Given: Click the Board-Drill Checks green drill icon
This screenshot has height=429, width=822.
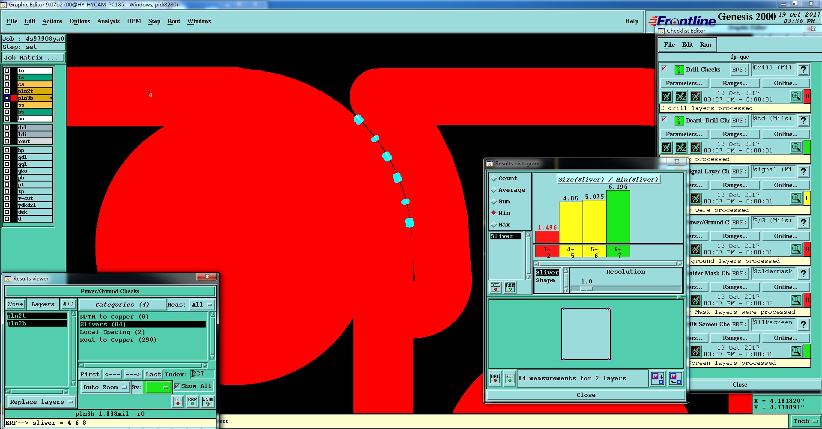Looking at the screenshot, I should [x=679, y=121].
